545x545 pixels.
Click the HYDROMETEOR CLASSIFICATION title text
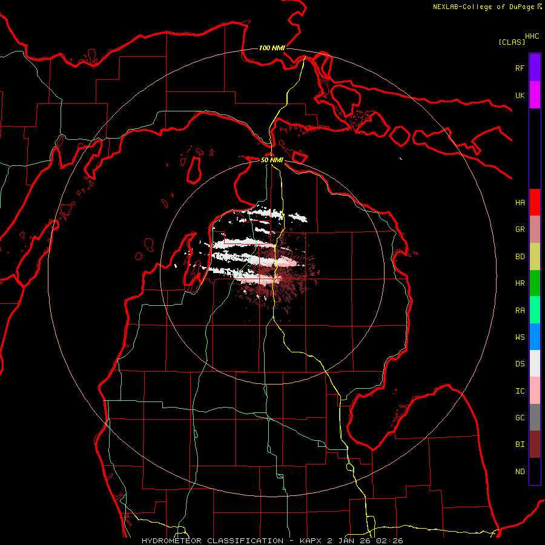point(213,541)
